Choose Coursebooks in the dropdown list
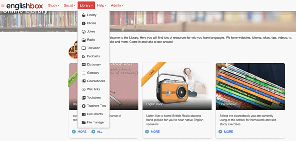The height and width of the screenshot is (141, 296). tap(93, 81)
